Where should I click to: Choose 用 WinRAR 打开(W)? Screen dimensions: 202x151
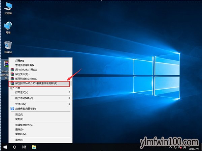pyautogui.click(x=40, y=70)
